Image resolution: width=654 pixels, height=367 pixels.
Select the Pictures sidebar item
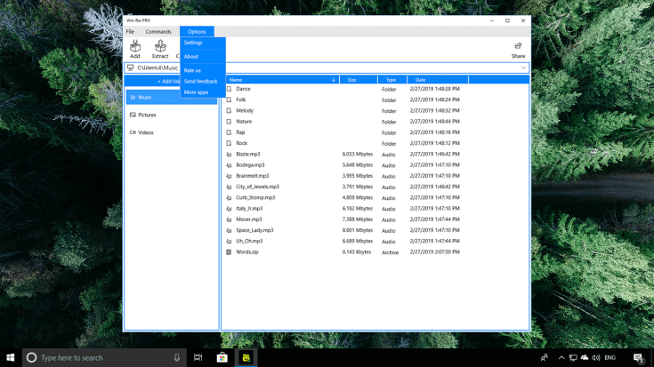pos(147,115)
